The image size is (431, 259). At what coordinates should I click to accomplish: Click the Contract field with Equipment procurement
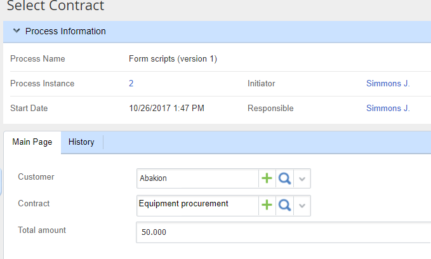point(197,204)
